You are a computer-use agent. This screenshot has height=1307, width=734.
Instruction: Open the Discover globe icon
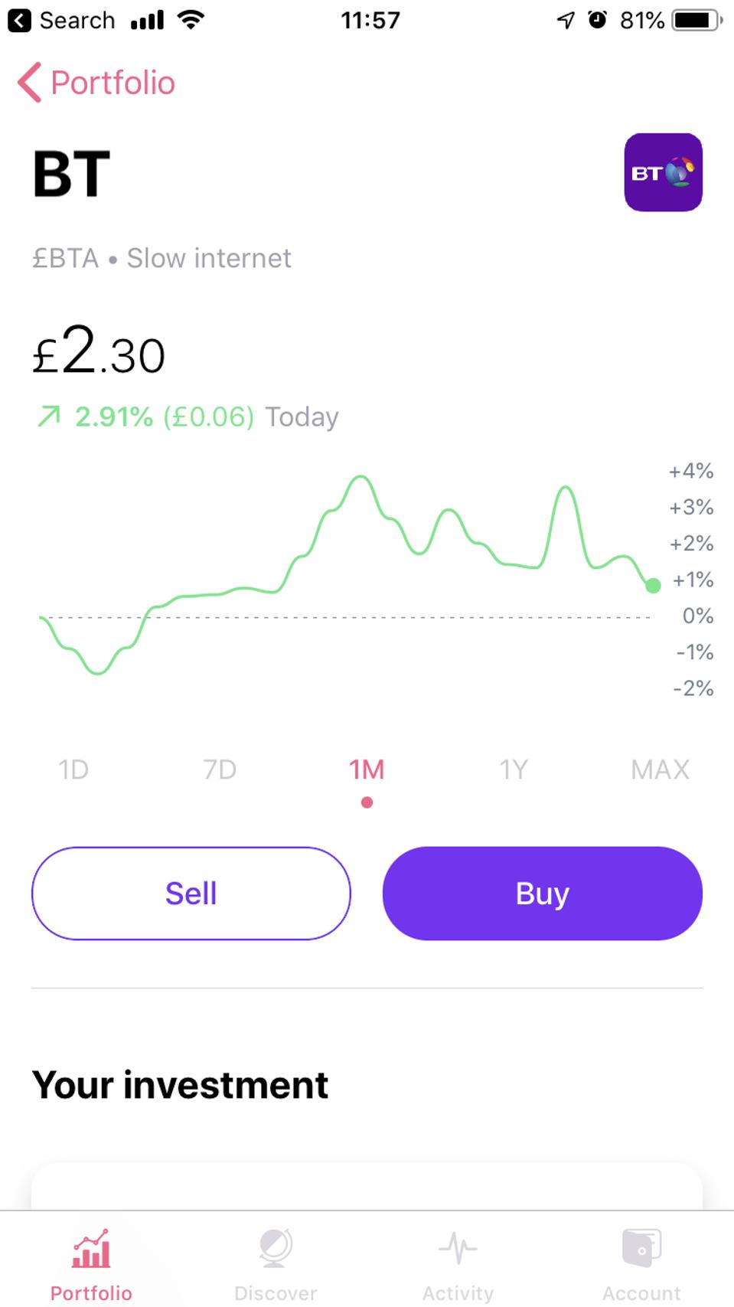coord(276,1248)
